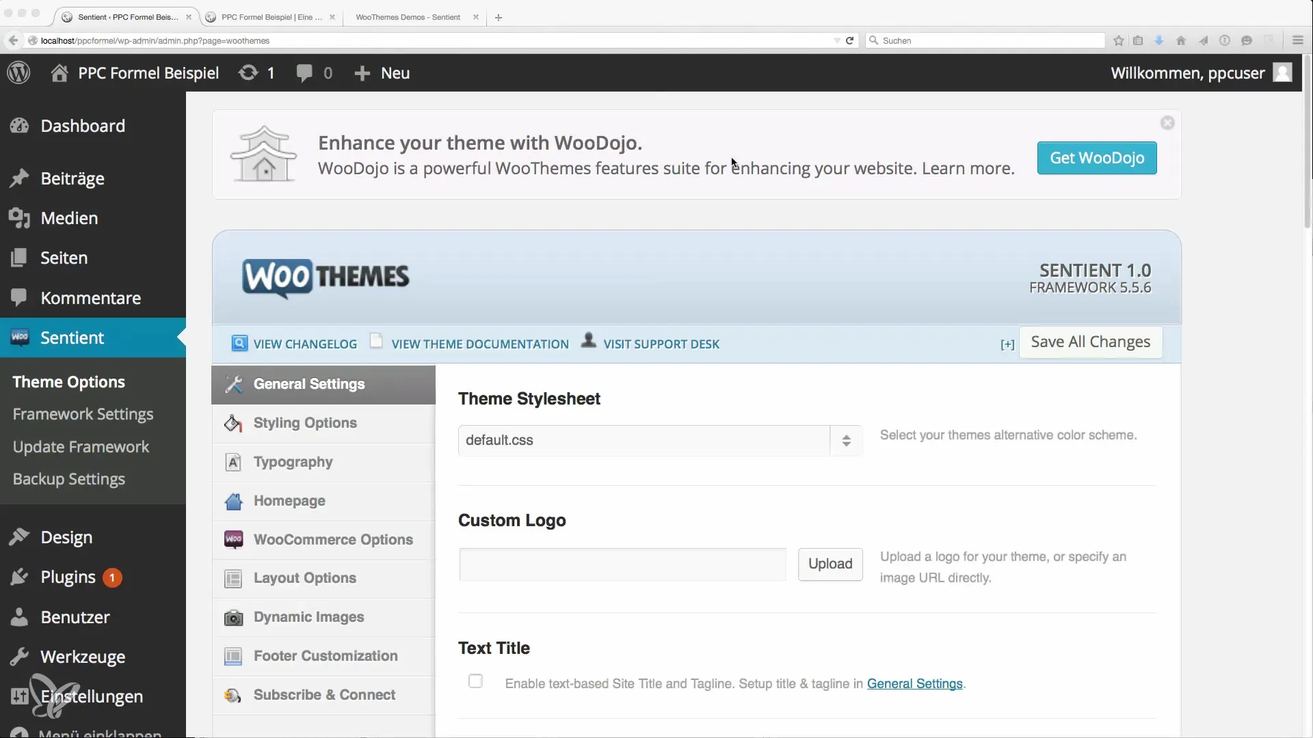The width and height of the screenshot is (1313, 738).
Task: Open Update Framework in the sidebar
Action: pos(81,447)
